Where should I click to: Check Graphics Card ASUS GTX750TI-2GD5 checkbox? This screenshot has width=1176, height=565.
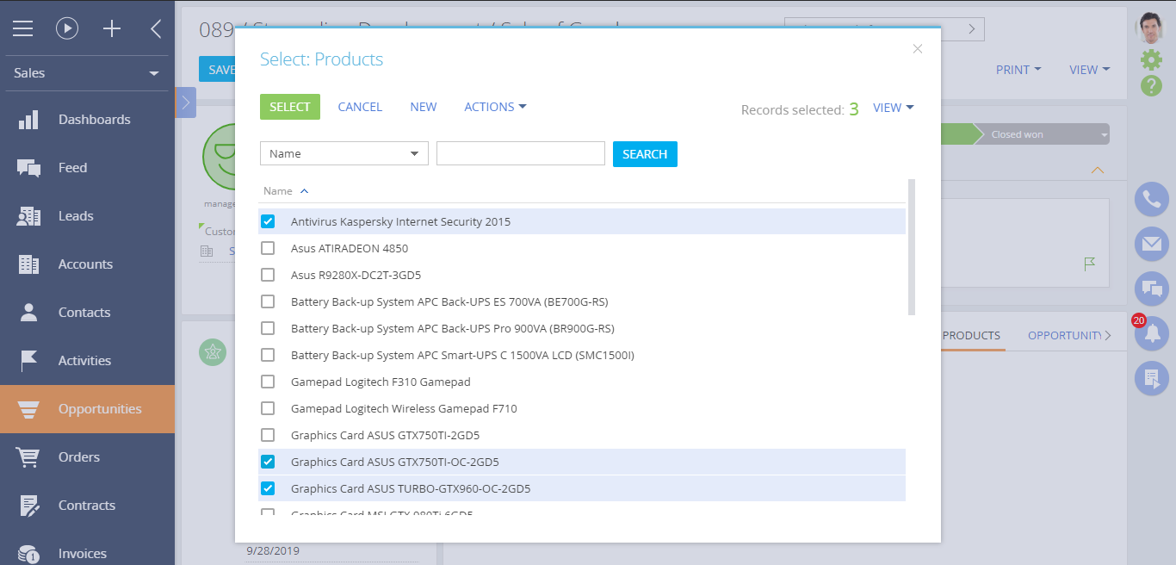268,435
